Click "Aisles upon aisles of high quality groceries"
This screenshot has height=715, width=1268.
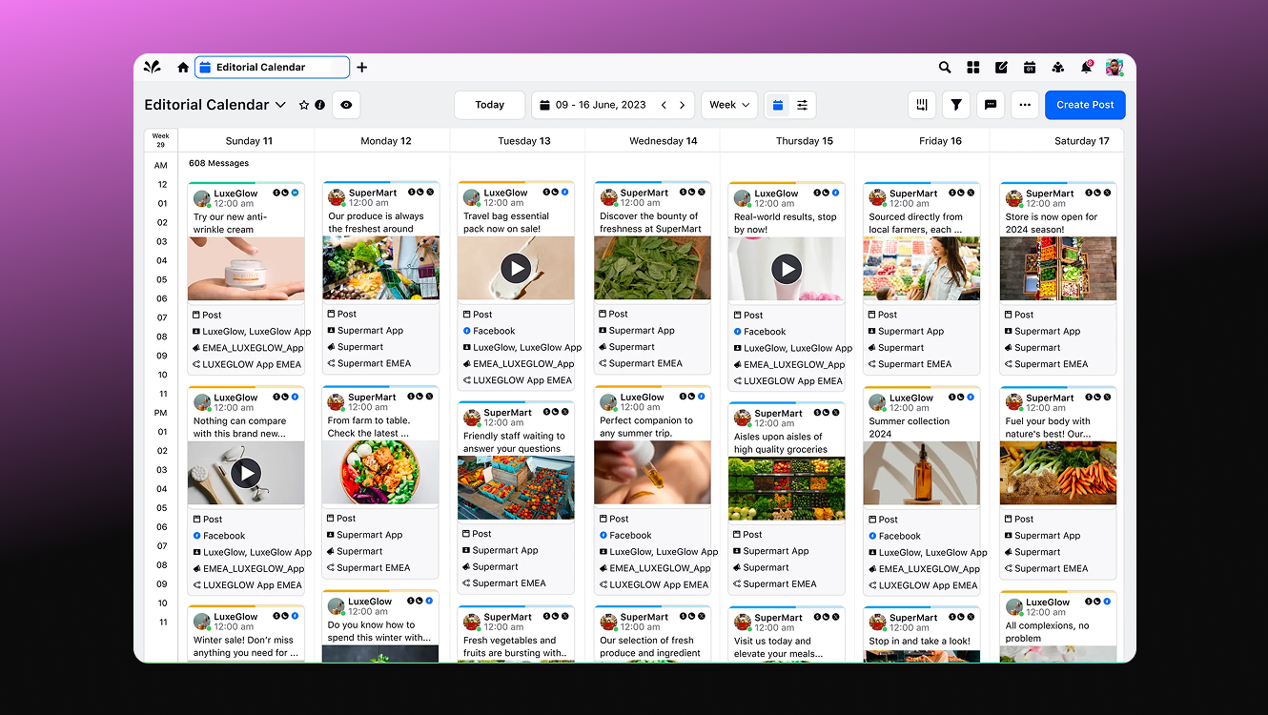coord(781,443)
